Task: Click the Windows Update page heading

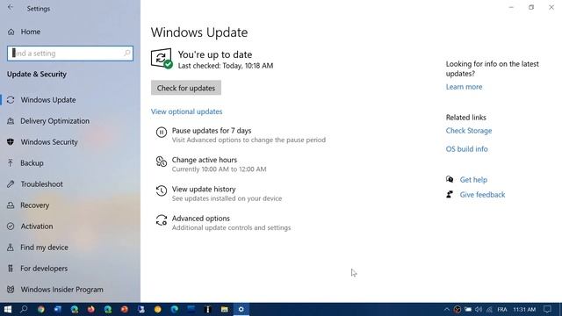Action: point(199,32)
